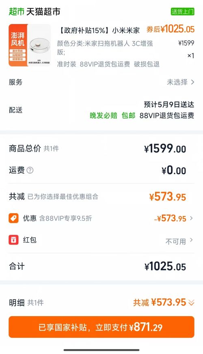The height and width of the screenshot is (354, 203).
Task: Tap the 券后¥1025.05 price label
Action: tap(171, 29)
